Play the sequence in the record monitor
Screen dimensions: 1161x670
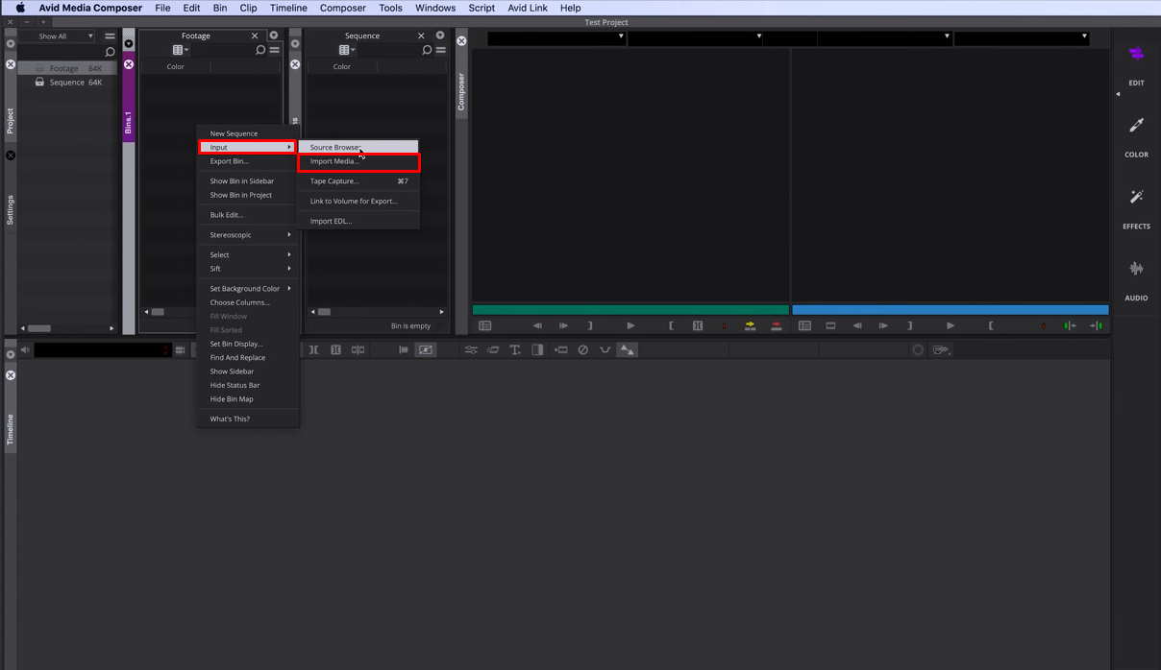950,325
